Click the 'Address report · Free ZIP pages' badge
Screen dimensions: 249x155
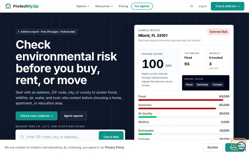46,32
